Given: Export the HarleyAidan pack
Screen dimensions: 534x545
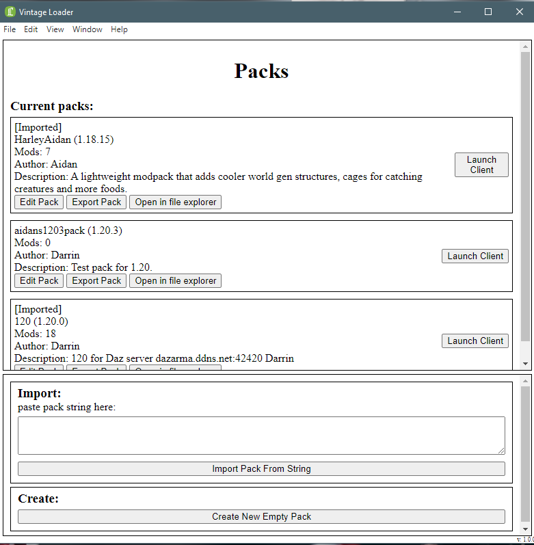Looking at the screenshot, I should (x=96, y=202).
